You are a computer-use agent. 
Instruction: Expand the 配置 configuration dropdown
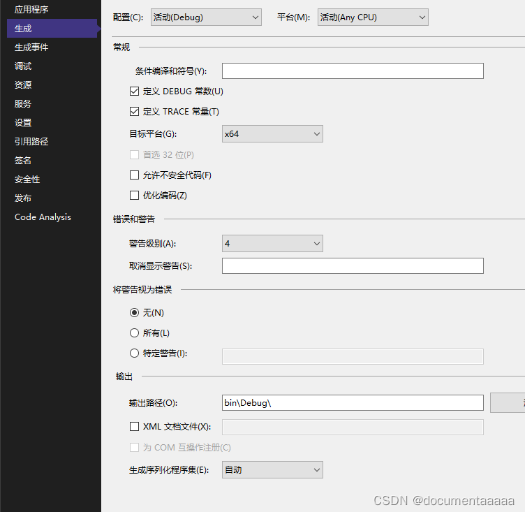tap(206, 17)
